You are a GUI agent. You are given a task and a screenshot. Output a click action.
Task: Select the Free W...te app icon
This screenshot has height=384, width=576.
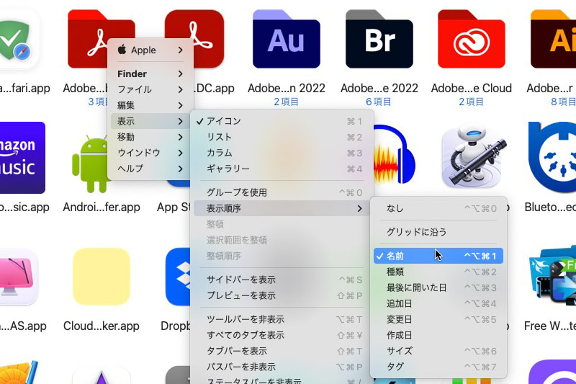pos(552,277)
